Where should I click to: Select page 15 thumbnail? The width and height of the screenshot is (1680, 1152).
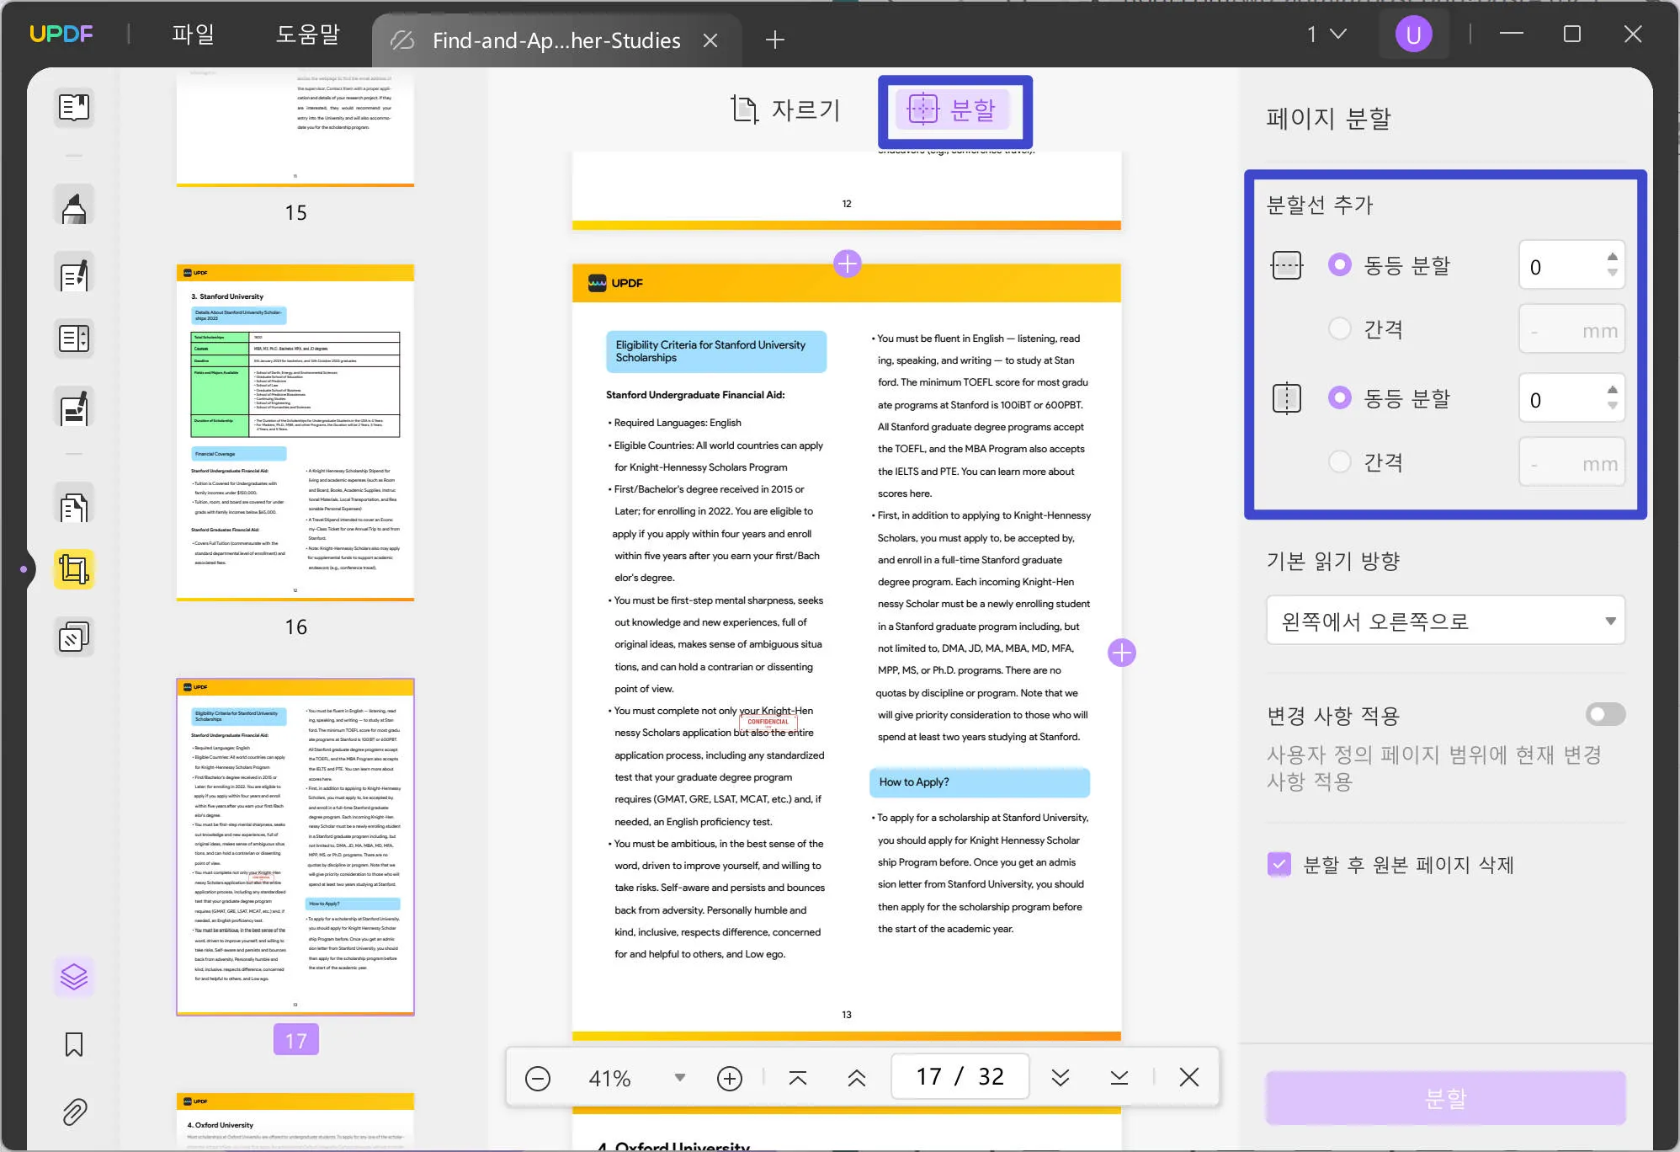[x=295, y=128]
